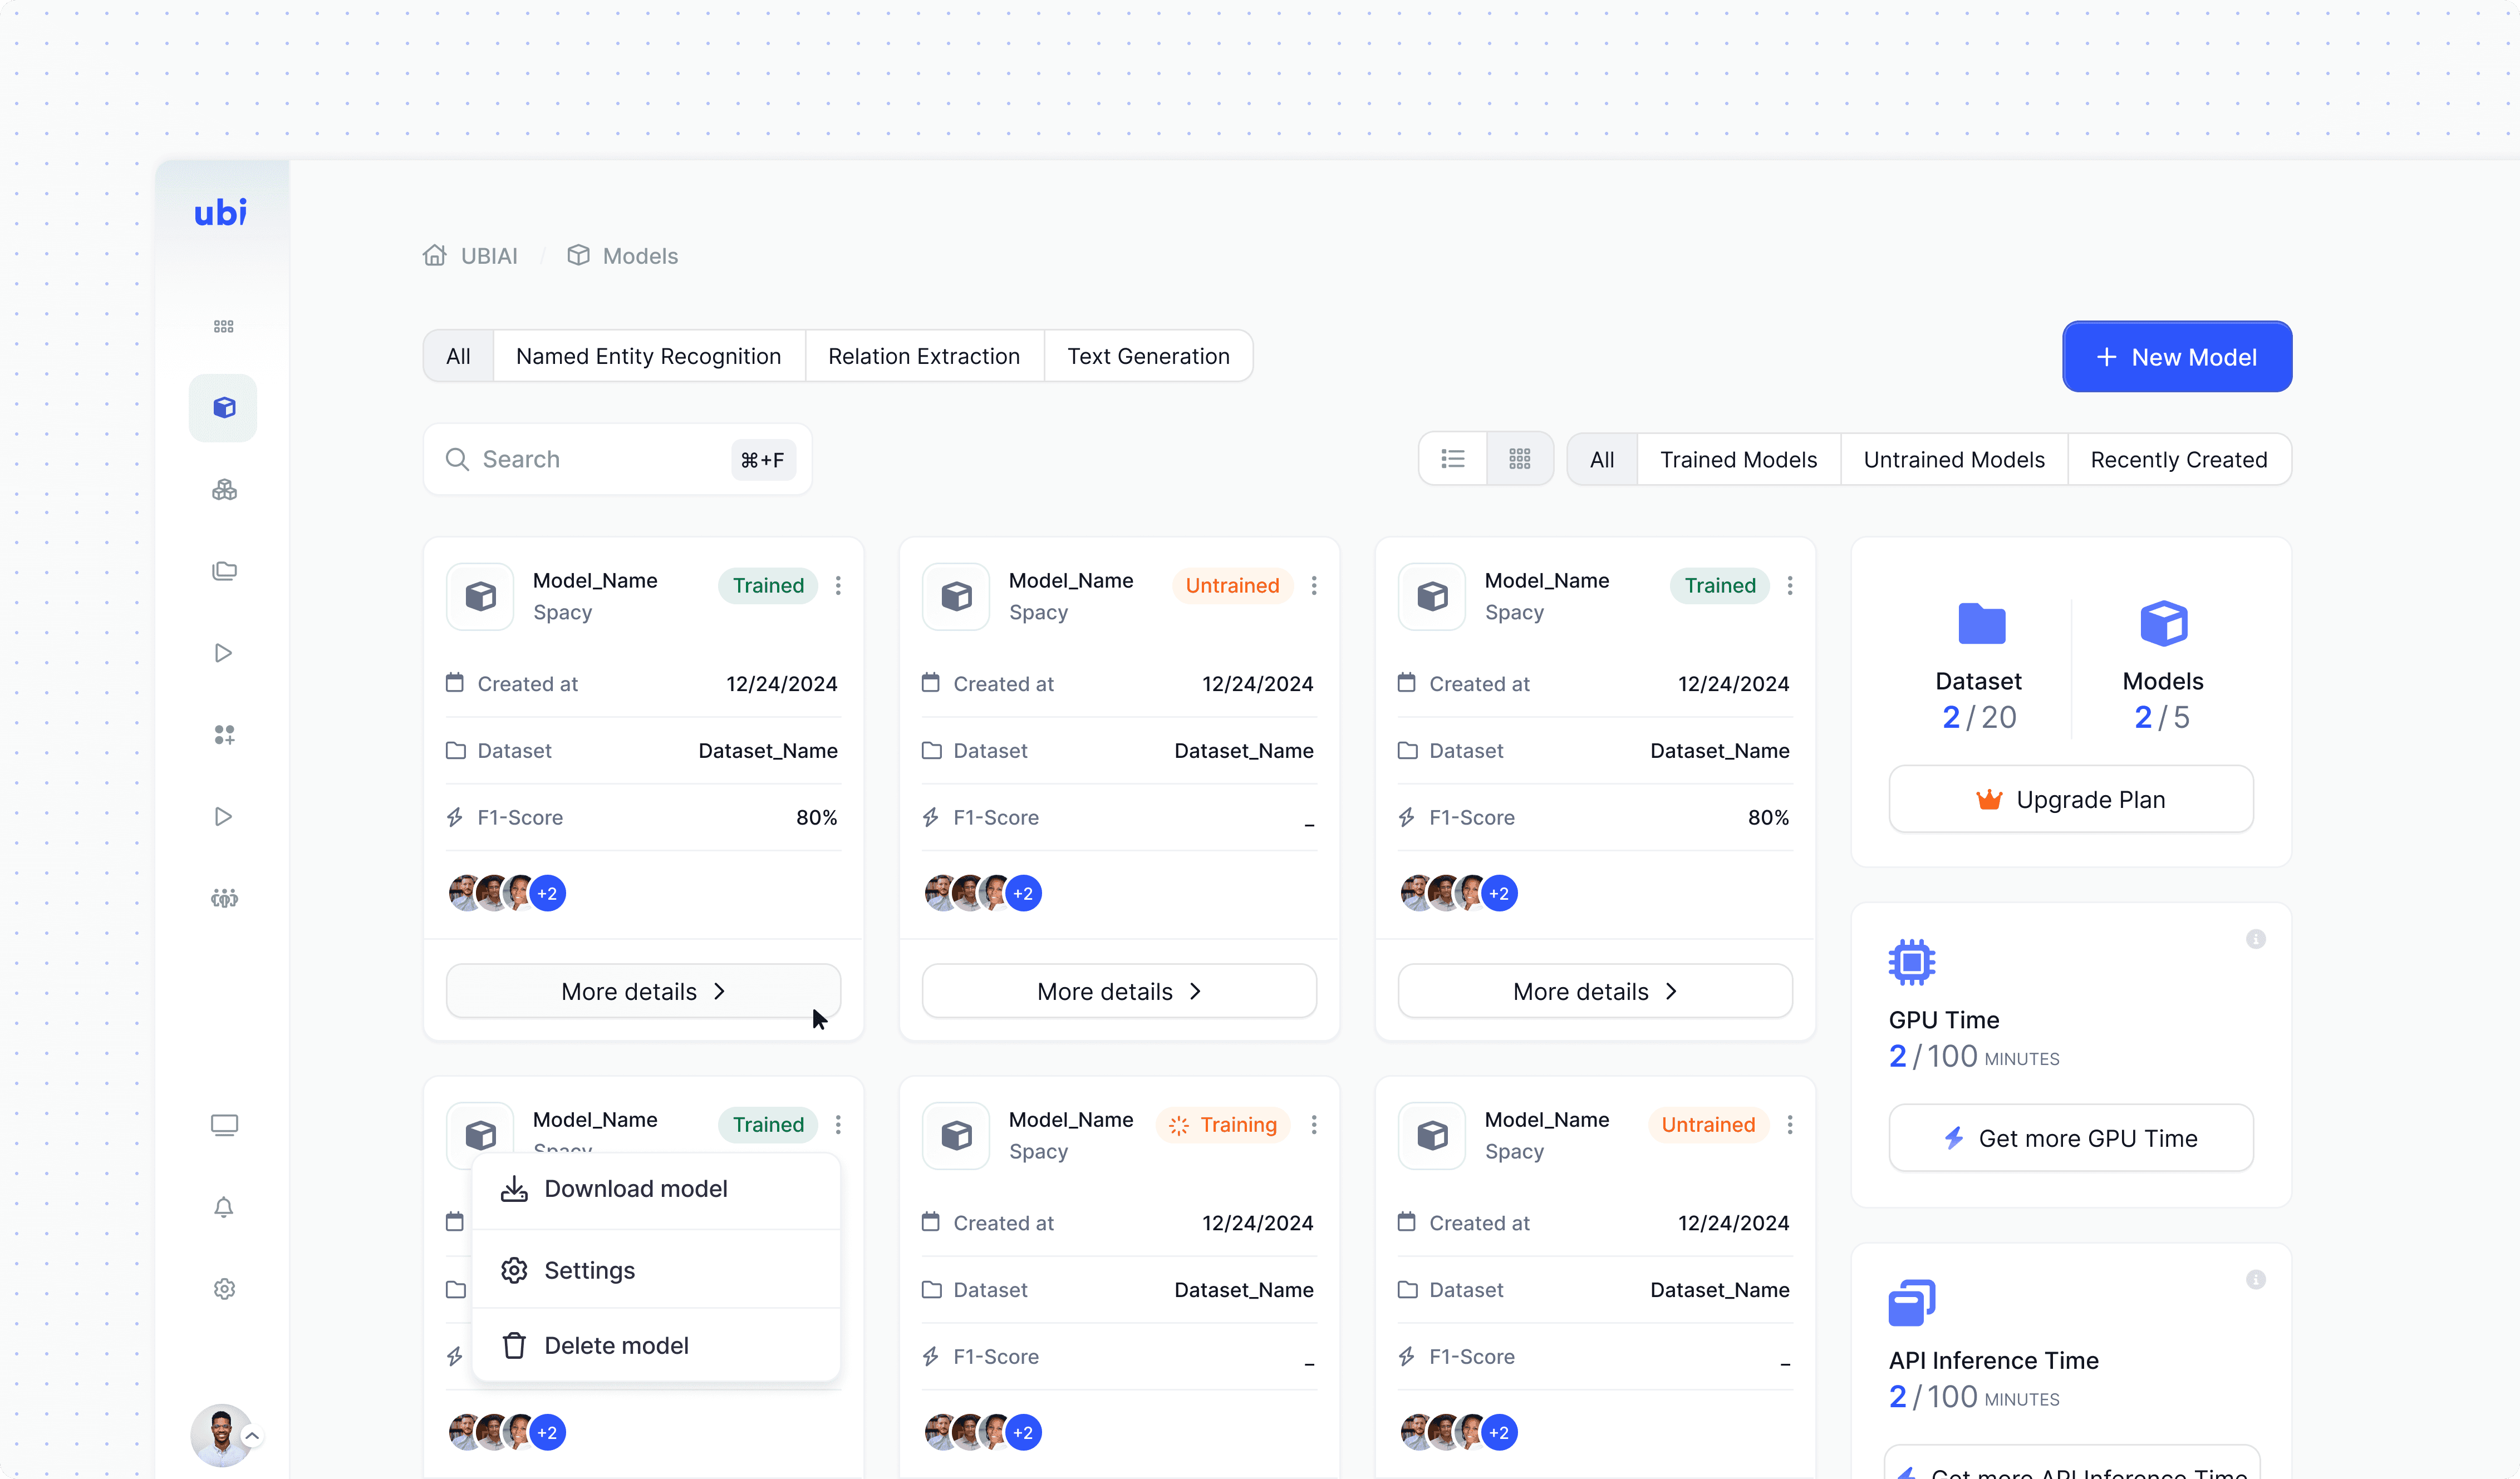Screen dimensions: 2520x1479
Task: Click the +2 collaborators badge on first card
Action: [x=547, y=894]
